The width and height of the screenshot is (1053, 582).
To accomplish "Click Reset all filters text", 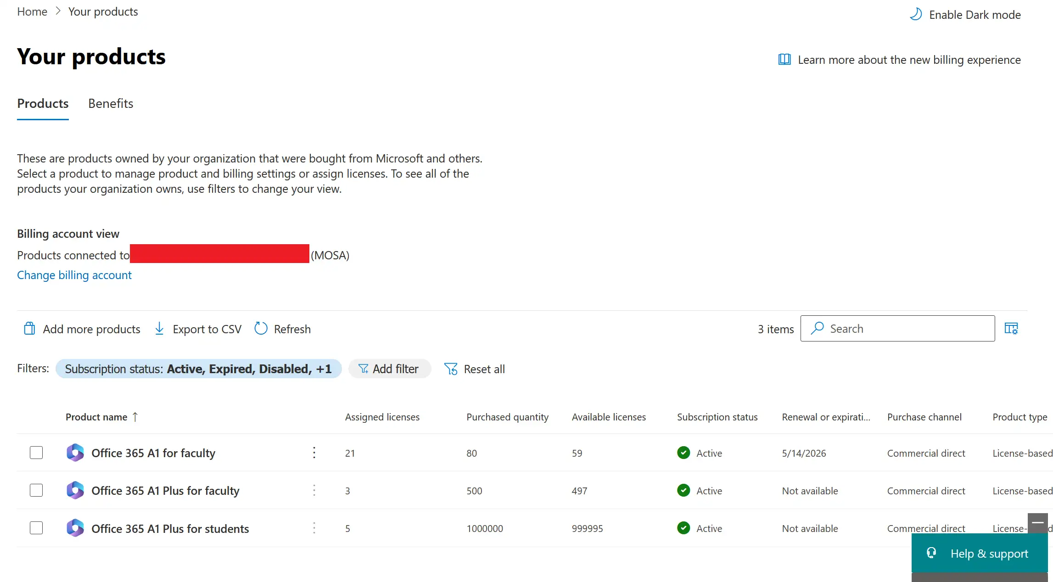I will pos(484,369).
